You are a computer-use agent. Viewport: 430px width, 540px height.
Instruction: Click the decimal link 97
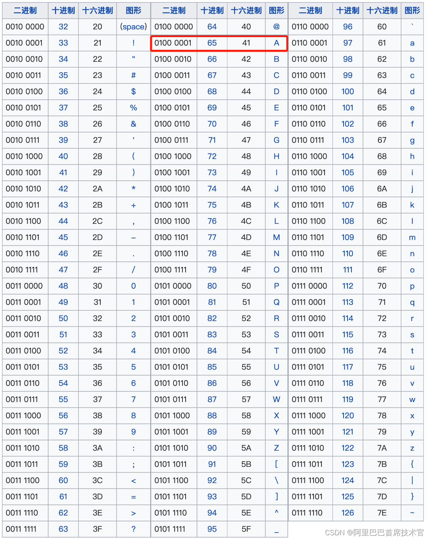[347, 43]
